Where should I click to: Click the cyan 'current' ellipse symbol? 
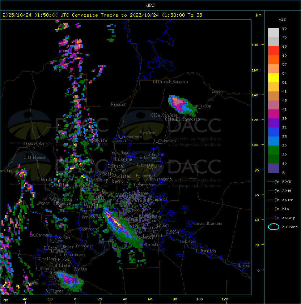274,227
